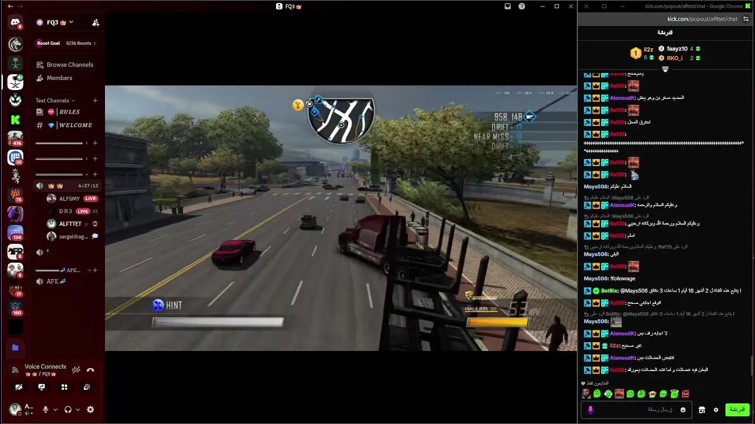Screen dimensions: 755x424
Task: Select ALFTTET voice channel member
Action: [73, 224]
